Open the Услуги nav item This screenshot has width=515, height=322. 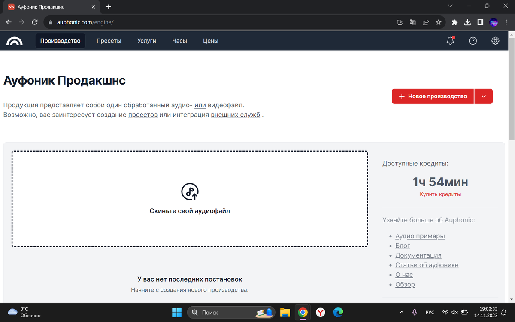(x=147, y=41)
